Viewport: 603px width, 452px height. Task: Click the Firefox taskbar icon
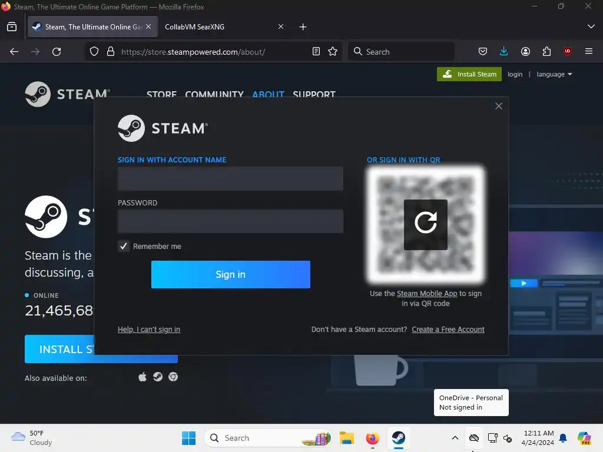[372, 438]
